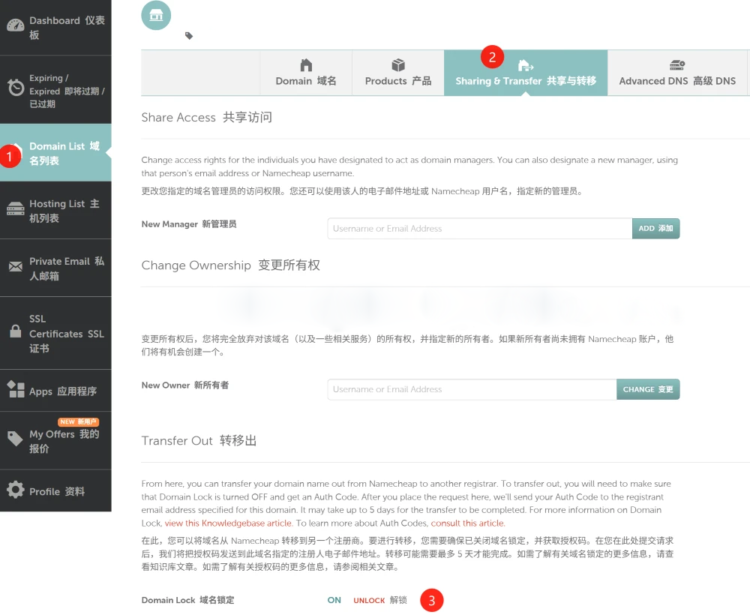Click the My Offers price tag icon
Viewport: 750px width, 615px height.
(15, 439)
